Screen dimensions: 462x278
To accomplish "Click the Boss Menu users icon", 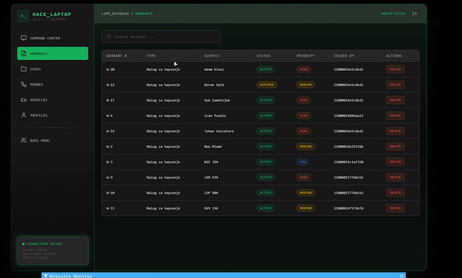I will [23, 140].
